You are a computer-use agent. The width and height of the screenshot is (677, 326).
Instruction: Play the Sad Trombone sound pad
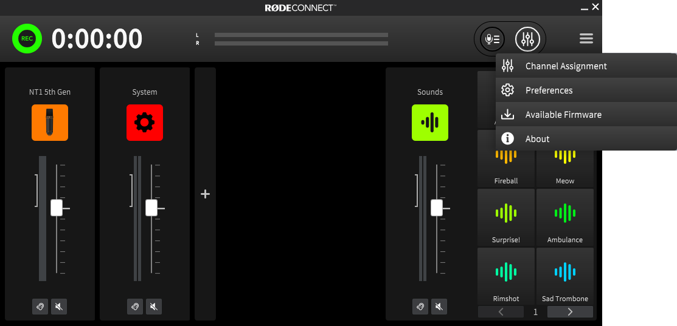564,276
